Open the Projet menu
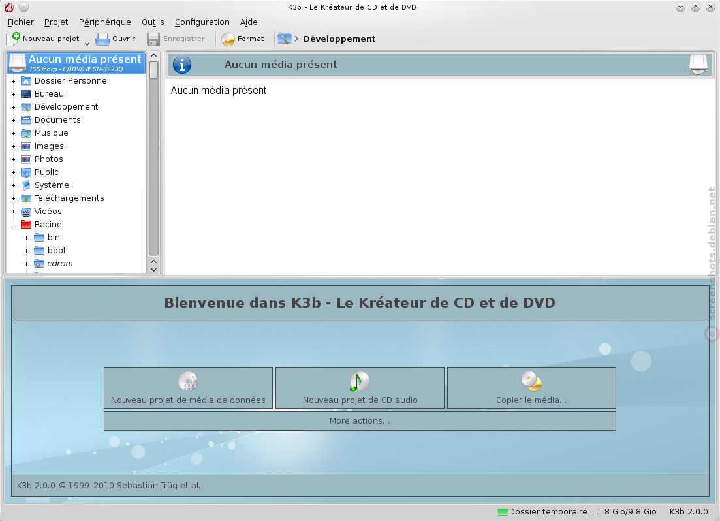 point(56,22)
